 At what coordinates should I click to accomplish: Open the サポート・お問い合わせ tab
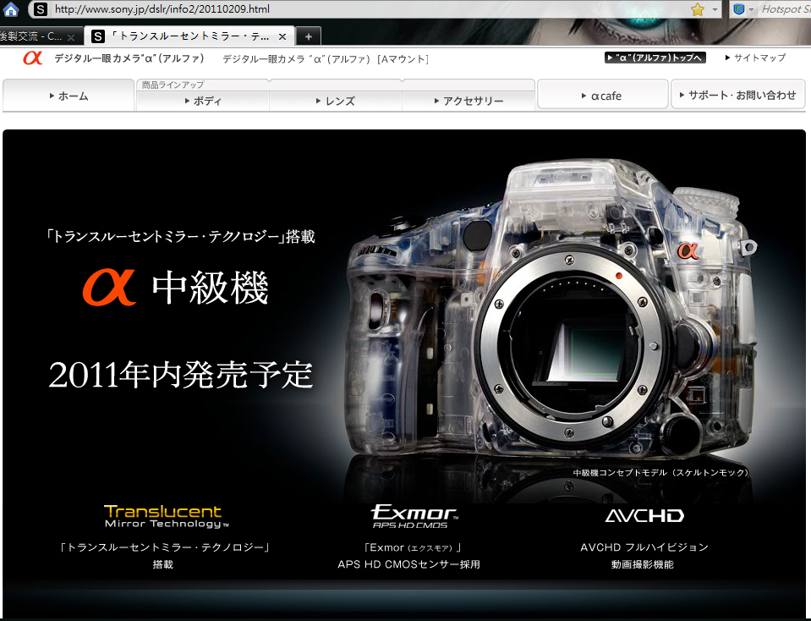point(738,95)
